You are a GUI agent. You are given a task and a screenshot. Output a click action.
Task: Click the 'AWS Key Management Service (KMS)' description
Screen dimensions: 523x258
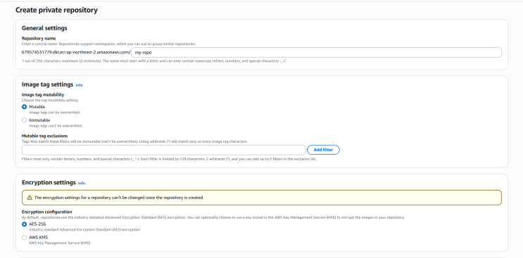coord(60,243)
